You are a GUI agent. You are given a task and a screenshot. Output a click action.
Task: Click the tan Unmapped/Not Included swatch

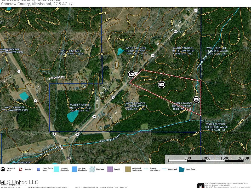(x=128, y=169)
